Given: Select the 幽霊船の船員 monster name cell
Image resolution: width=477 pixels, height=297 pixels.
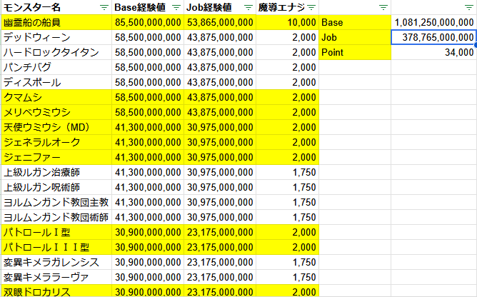Looking at the screenshot, I should [56, 22].
